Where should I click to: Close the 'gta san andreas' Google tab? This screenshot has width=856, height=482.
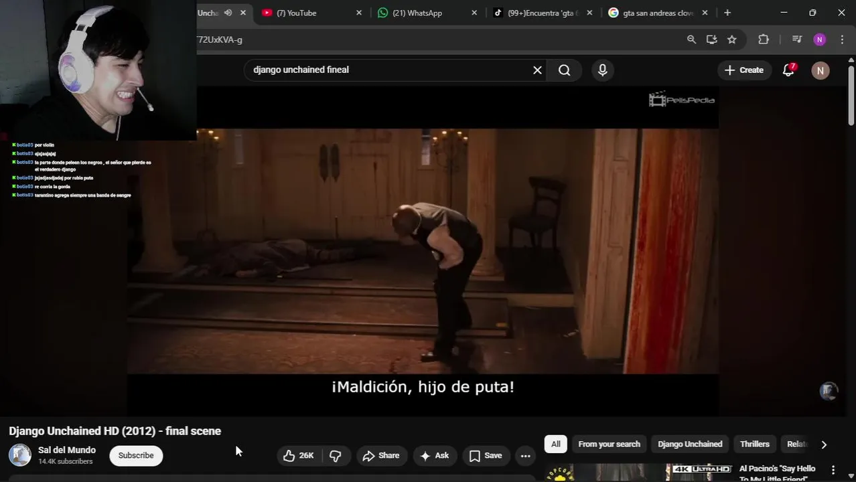(x=705, y=13)
